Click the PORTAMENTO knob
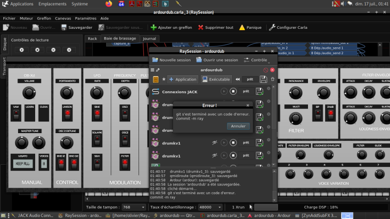The image size is (390, 219). click(x=67, y=93)
